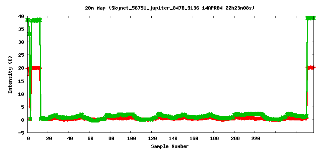This screenshot has height=150, width=321.
Task: Click the 35 tick label on y-axis
Action: (21, 29)
